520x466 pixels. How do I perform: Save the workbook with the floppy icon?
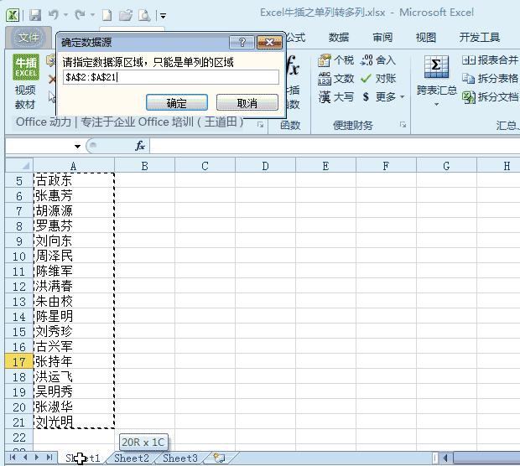coord(35,15)
